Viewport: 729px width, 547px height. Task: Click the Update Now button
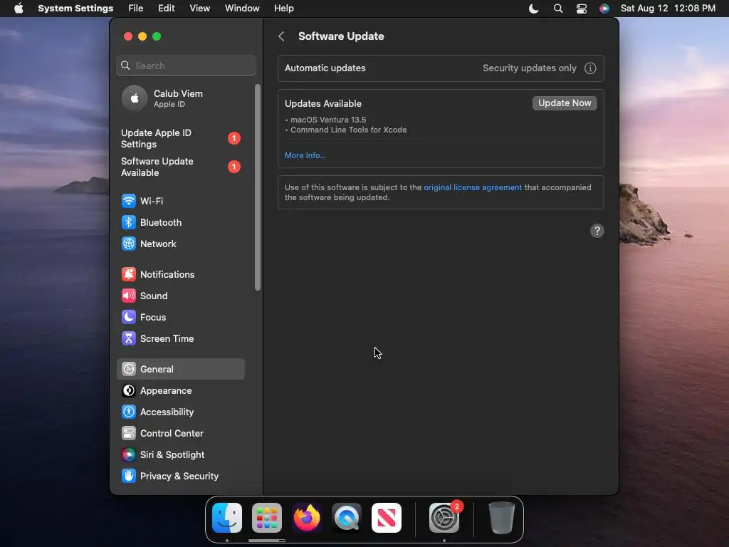(x=565, y=103)
